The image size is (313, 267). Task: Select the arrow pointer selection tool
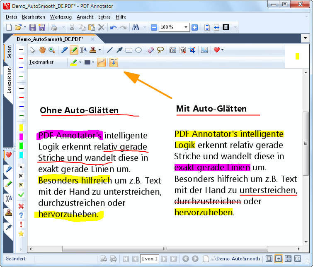pyautogui.click(x=33, y=50)
